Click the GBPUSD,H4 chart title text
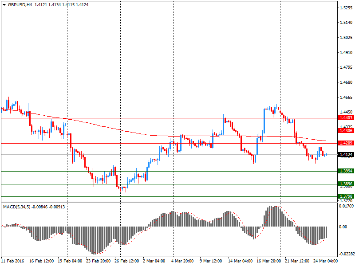355x266 pixels. (x=20, y=4)
